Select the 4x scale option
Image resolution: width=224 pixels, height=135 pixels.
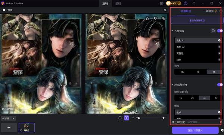[204, 98]
